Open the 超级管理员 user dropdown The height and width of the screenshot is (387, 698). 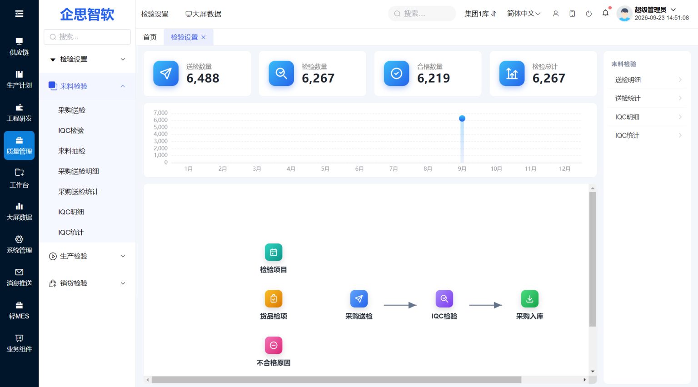pyautogui.click(x=655, y=10)
